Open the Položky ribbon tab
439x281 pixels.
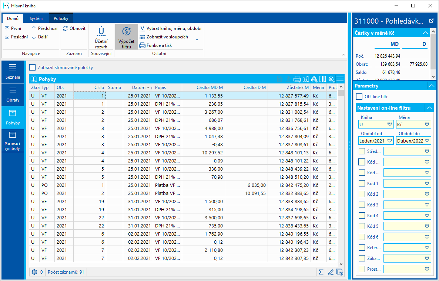coord(61,18)
